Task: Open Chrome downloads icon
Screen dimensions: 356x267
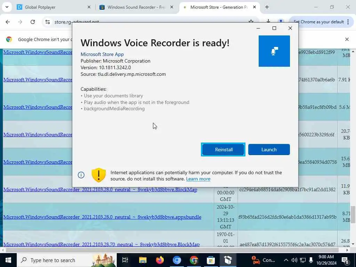Action: click(x=268, y=21)
